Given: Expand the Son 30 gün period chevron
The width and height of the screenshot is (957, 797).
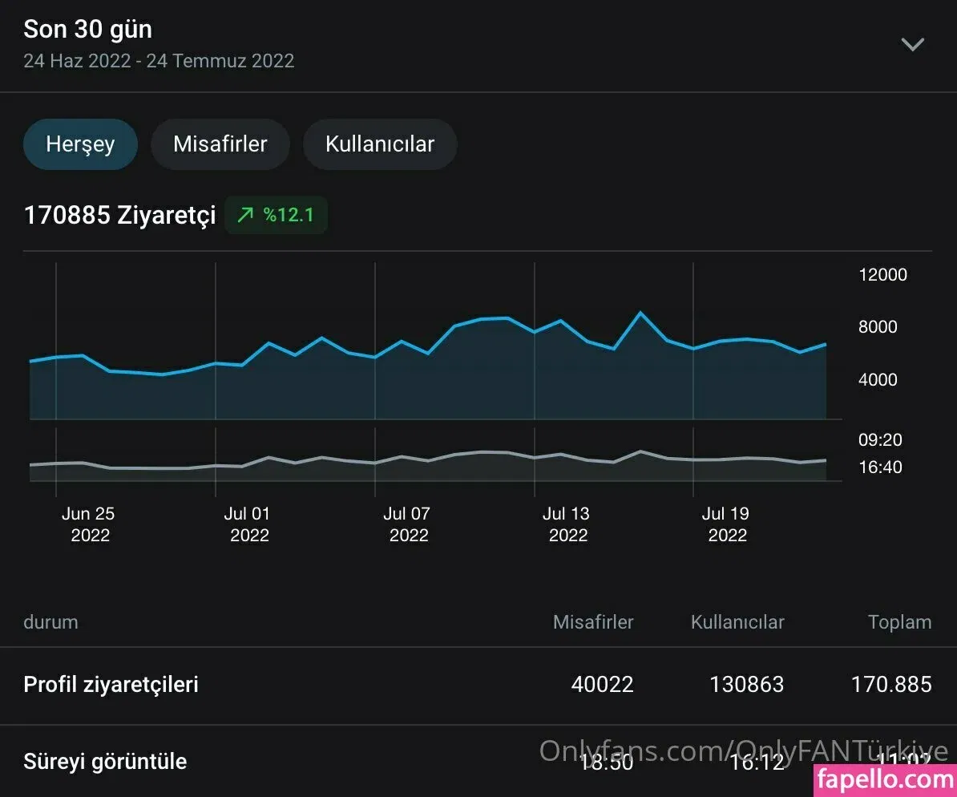Looking at the screenshot, I should tap(912, 45).
